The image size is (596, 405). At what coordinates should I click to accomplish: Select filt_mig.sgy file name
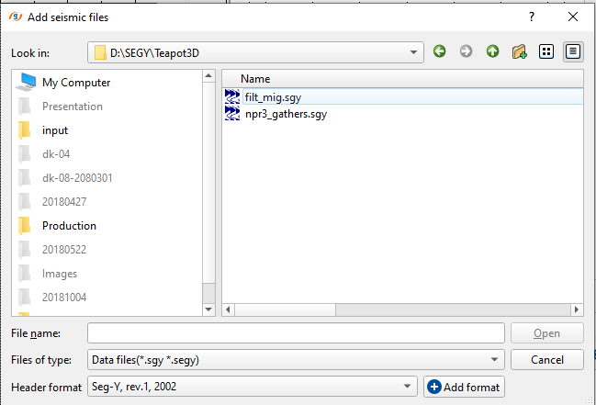[273, 97]
